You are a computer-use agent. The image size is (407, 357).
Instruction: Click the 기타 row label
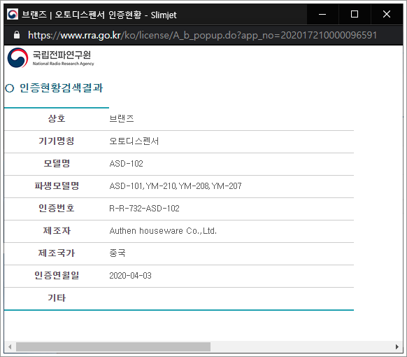click(x=57, y=297)
